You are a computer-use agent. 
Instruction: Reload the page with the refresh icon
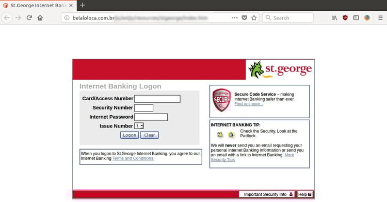coord(29,17)
